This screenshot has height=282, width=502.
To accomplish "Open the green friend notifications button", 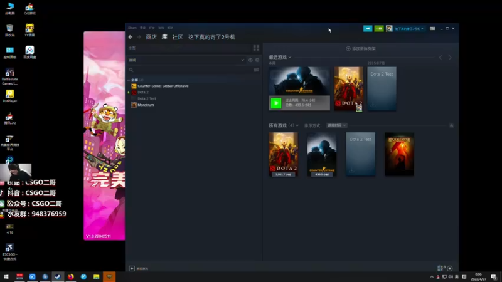I will [x=379, y=28].
